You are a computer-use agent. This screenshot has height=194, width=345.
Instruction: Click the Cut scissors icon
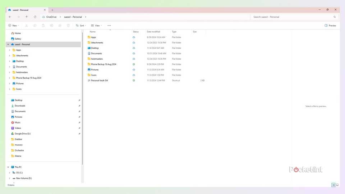26,26
